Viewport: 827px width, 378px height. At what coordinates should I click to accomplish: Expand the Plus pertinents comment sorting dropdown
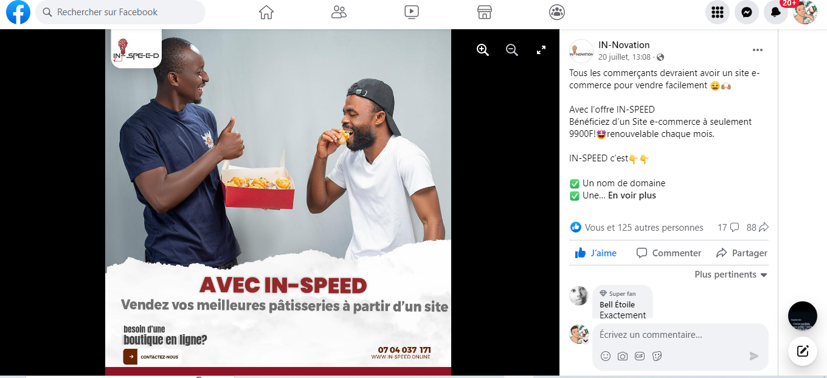point(731,275)
